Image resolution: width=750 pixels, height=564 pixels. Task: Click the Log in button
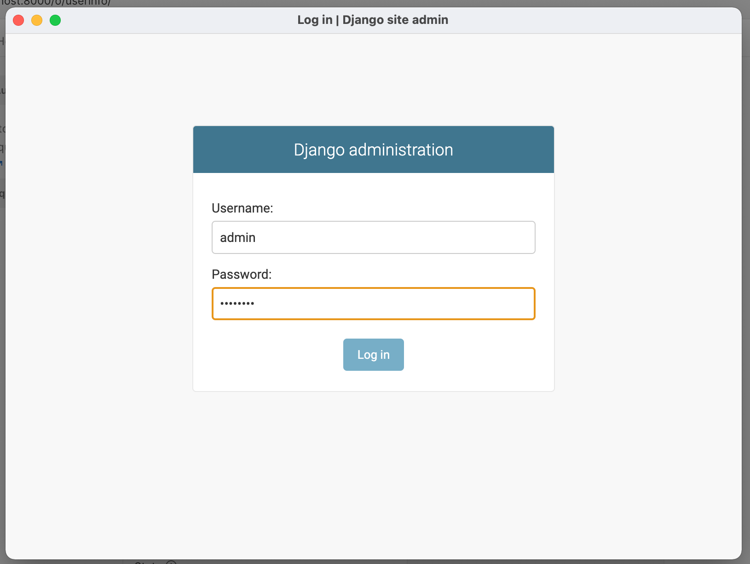tap(373, 355)
